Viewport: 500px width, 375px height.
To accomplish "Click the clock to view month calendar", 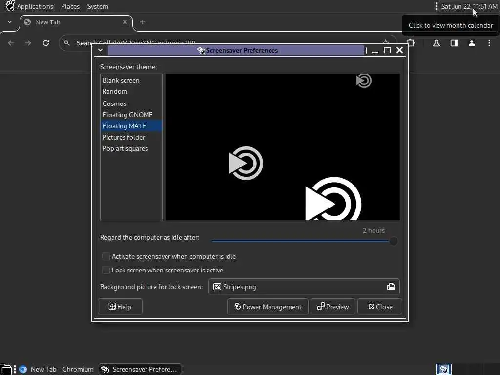I will pyautogui.click(x=469, y=6).
